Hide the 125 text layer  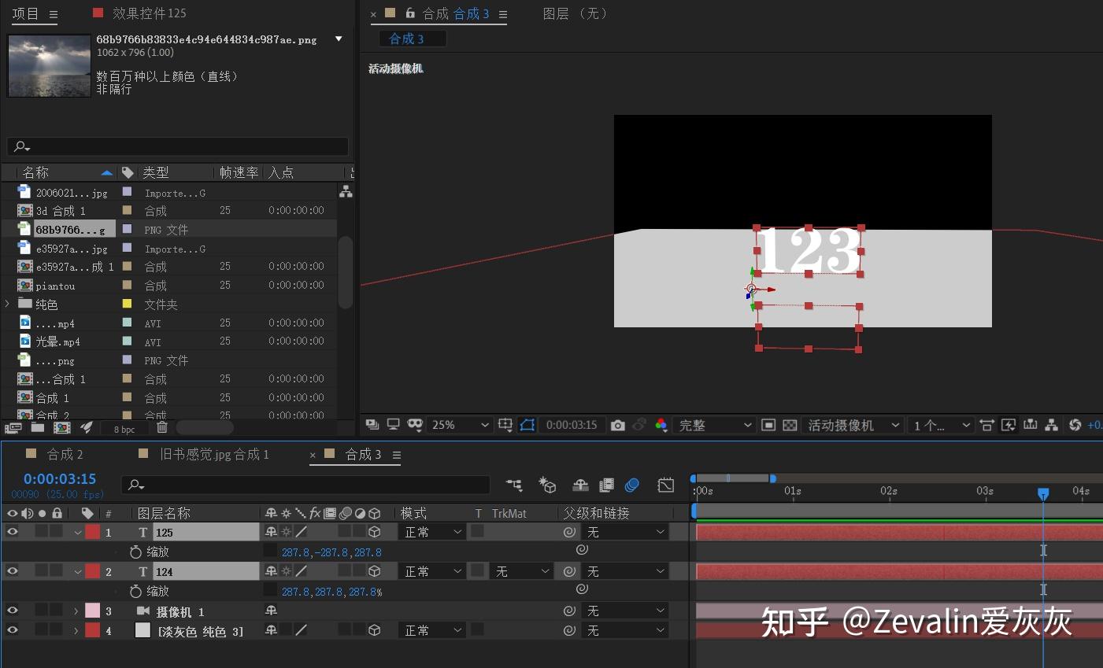pos(12,532)
